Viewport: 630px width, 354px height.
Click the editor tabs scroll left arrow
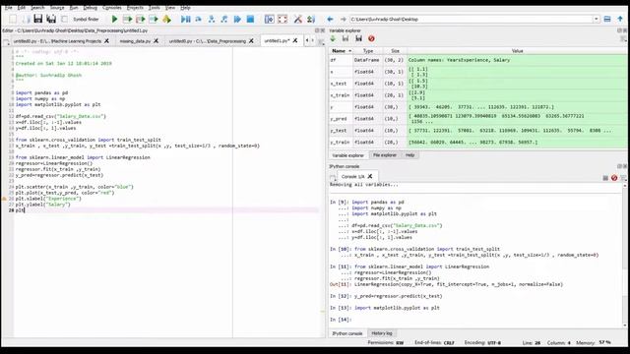[307, 40]
